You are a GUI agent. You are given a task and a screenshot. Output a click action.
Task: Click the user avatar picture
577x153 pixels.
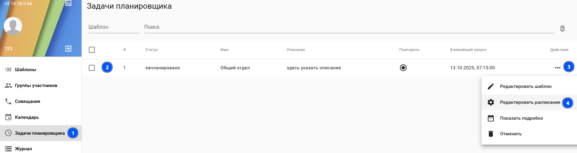click(13, 26)
